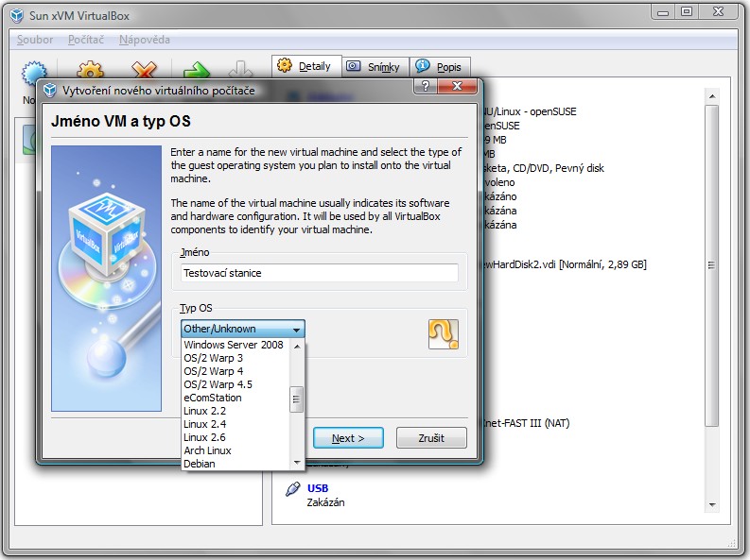The image size is (750, 560).
Task: Select eComStation in the OS list
Action: tap(235, 398)
